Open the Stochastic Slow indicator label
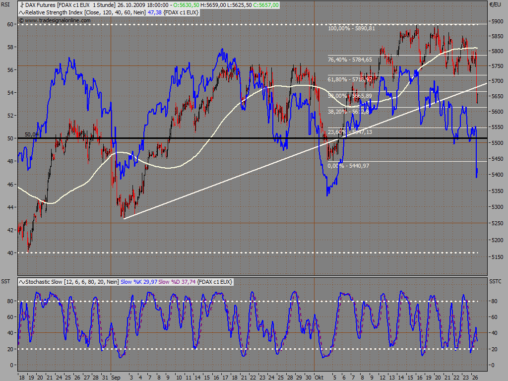 (72, 282)
